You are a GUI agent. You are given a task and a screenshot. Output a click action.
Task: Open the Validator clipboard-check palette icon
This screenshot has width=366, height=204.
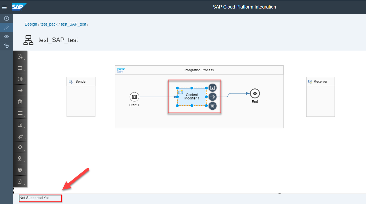click(20, 181)
